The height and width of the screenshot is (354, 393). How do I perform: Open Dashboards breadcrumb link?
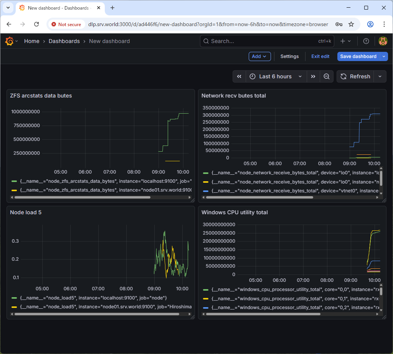(64, 41)
